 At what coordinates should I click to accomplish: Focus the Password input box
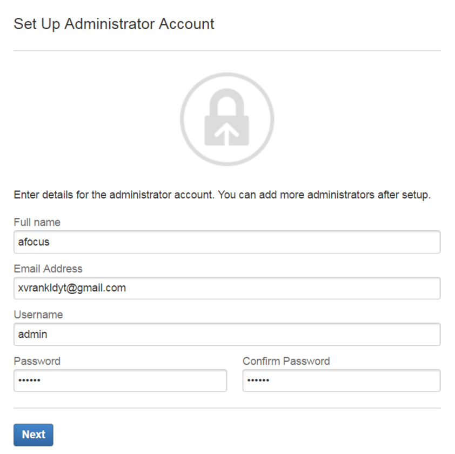[x=120, y=380]
